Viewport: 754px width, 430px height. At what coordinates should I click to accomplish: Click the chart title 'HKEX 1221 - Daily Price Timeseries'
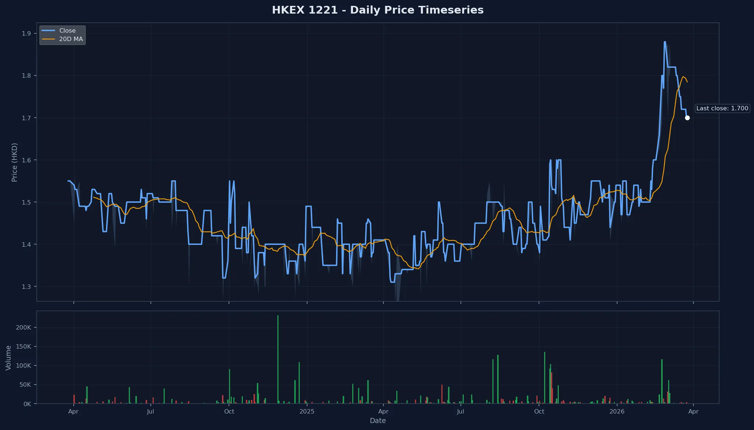[x=378, y=10]
